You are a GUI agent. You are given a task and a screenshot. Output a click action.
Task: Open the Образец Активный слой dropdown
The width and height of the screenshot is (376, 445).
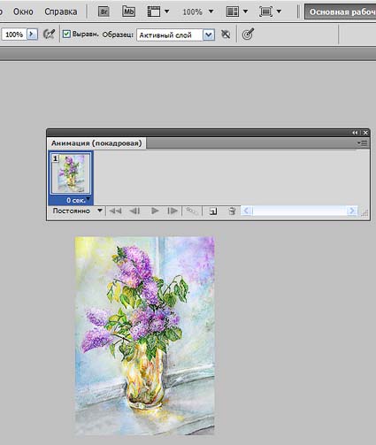click(x=175, y=35)
